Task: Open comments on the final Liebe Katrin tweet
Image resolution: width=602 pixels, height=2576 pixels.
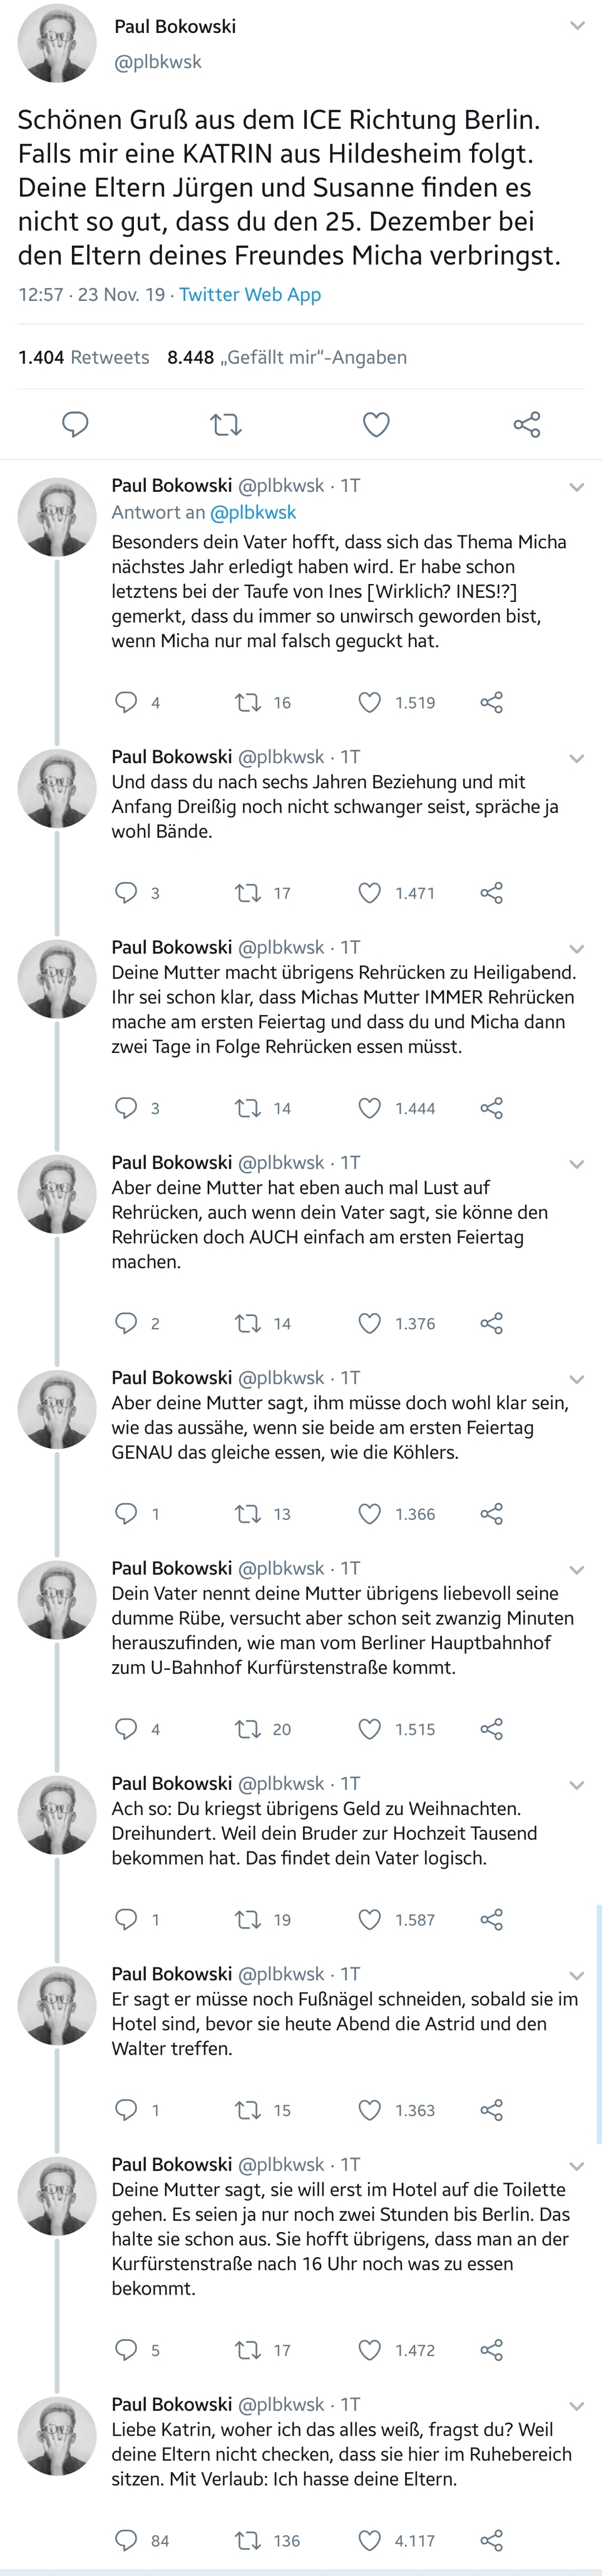Action: click(x=126, y=2541)
